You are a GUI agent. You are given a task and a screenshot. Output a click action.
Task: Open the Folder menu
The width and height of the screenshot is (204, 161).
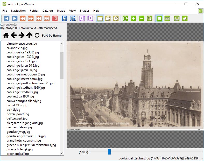(x=34, y=11)
